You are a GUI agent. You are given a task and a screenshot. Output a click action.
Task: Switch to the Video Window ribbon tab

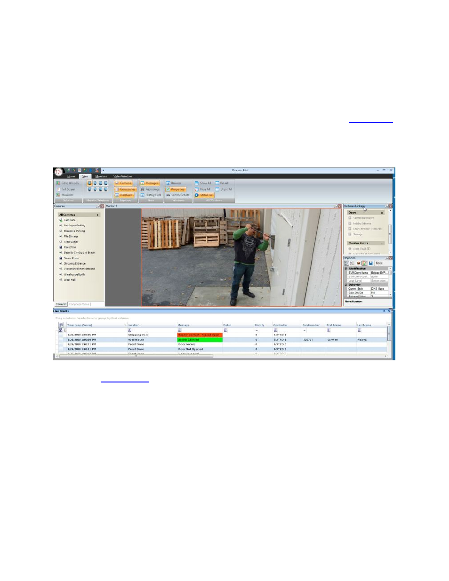(122, 176)
